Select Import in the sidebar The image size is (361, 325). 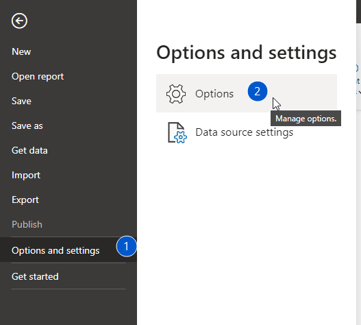pos(26,176)
